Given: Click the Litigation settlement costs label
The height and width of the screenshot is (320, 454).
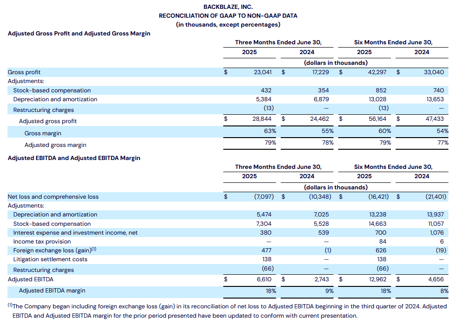Looking at the screenshot, I should [x=50, y=259].
